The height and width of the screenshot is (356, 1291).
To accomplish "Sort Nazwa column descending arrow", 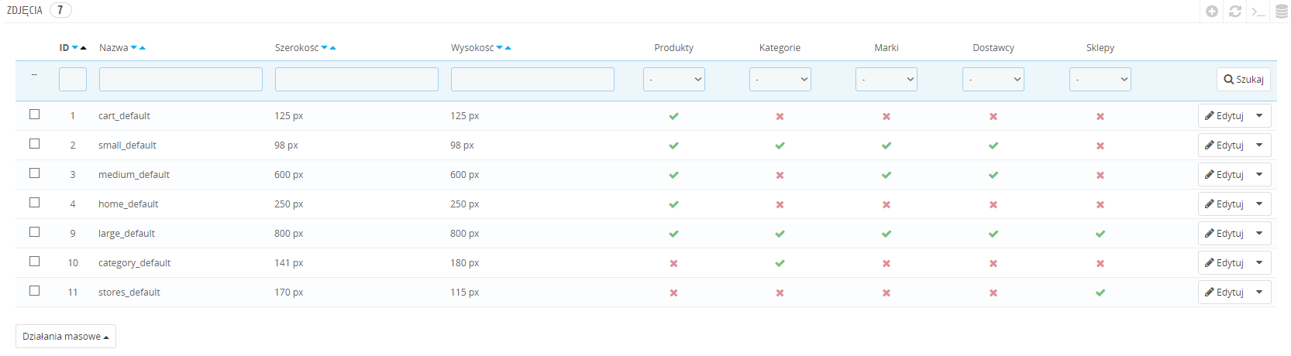I will tap(134, 48).
